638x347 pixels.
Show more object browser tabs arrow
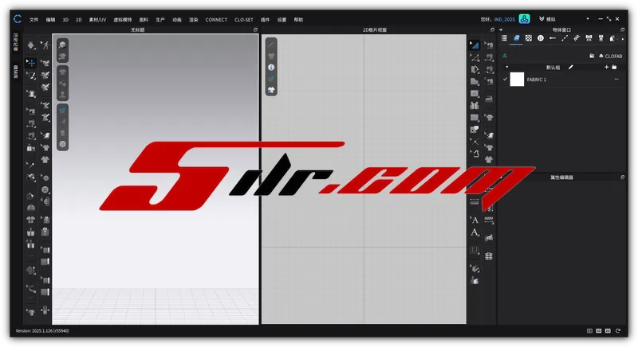tap(623, 39)
